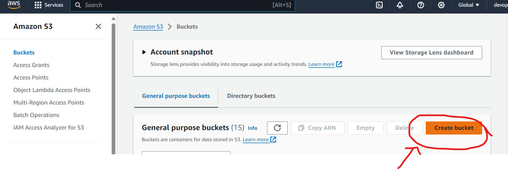Click the Amazon S3 sidebar heading
The image size is (508, 169).
(33, 26)
